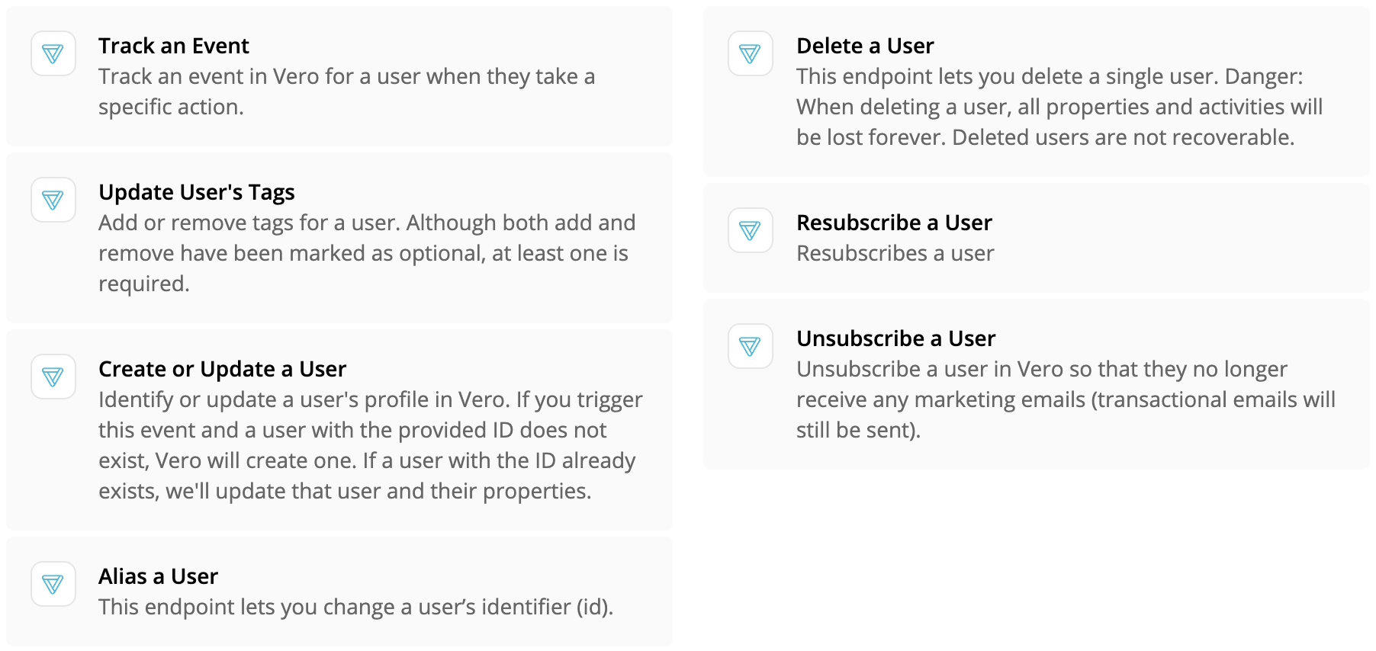The image size is (1376, 651).
Task: Click the Vero icon beside Alias a User
Action: [53, 584]
